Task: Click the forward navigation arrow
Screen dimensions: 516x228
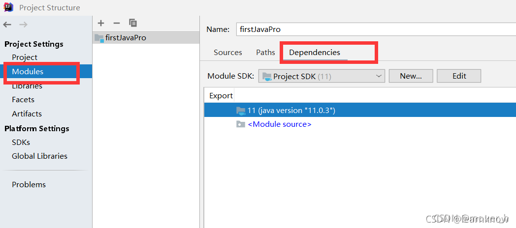Action: pyautogui.click(x=23, y=25)
